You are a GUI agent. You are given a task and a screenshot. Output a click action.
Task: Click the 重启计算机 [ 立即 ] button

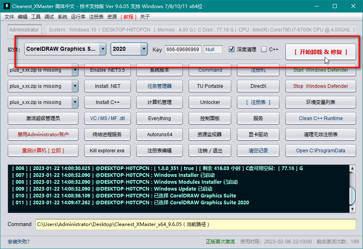(43, 151)
